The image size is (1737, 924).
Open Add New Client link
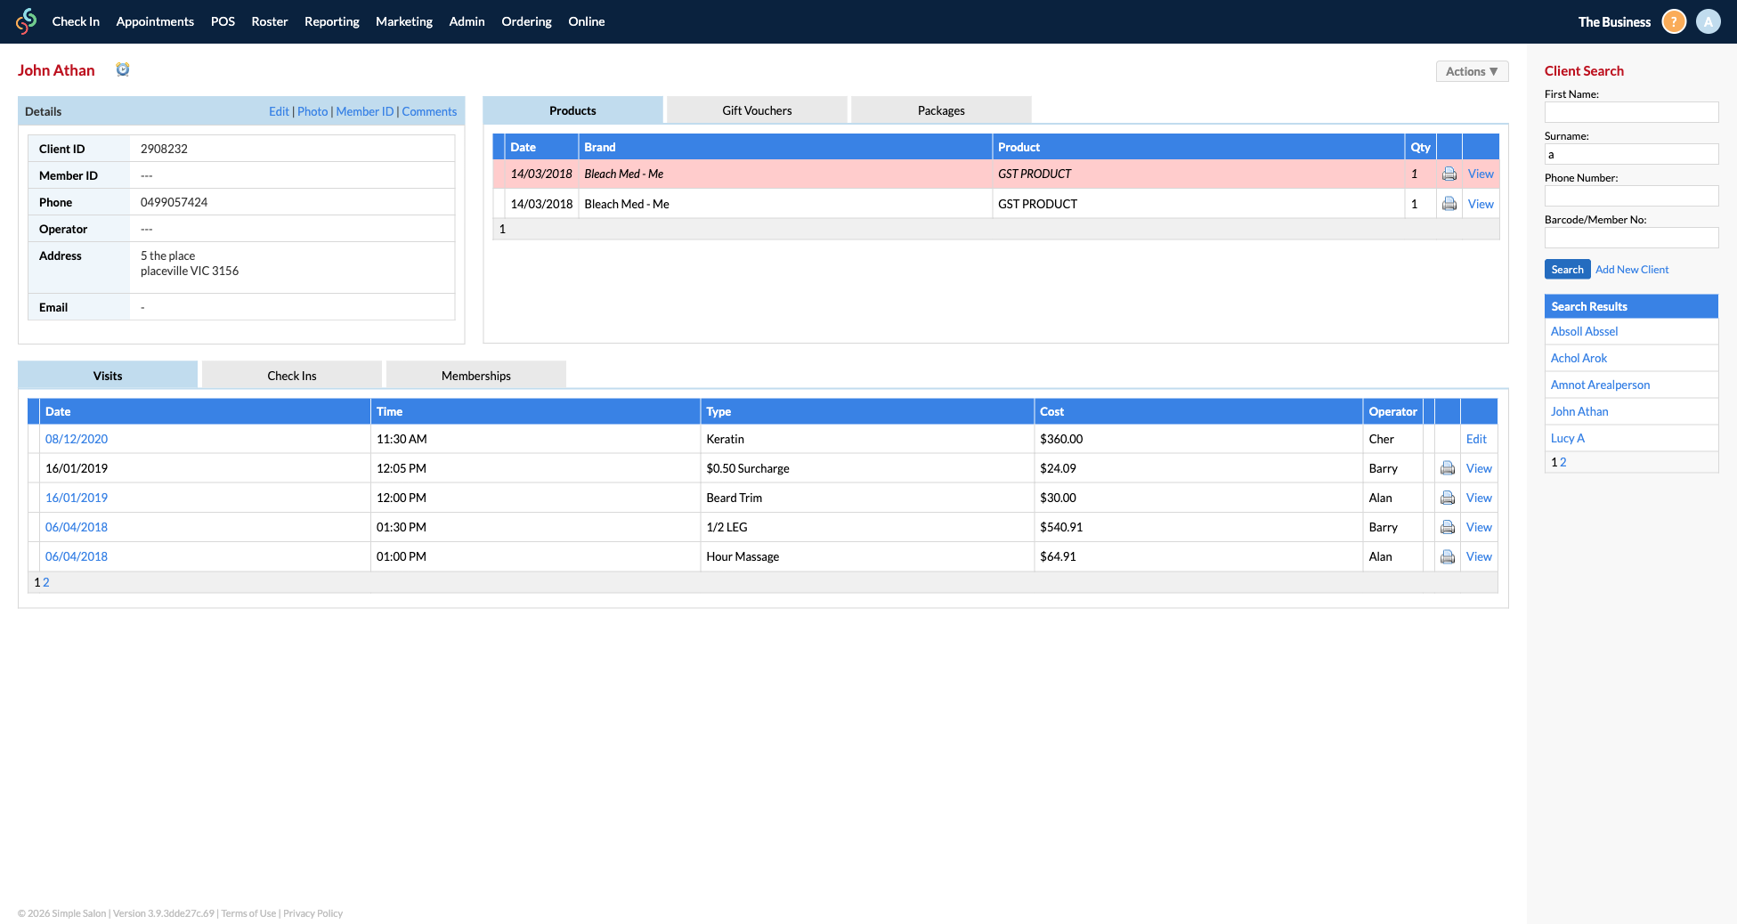(1631, 269)
